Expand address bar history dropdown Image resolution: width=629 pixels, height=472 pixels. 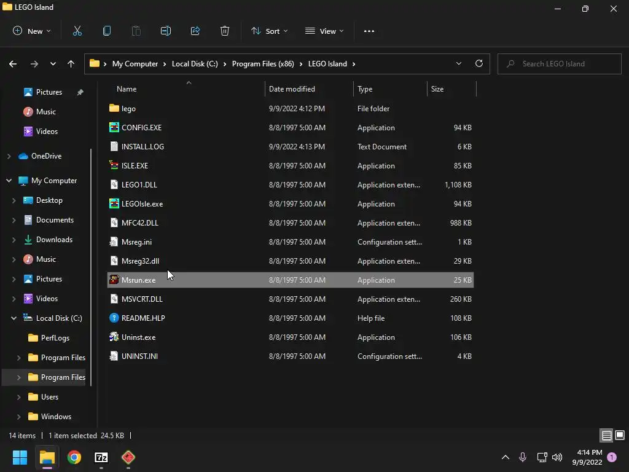[x=458, y=63]
